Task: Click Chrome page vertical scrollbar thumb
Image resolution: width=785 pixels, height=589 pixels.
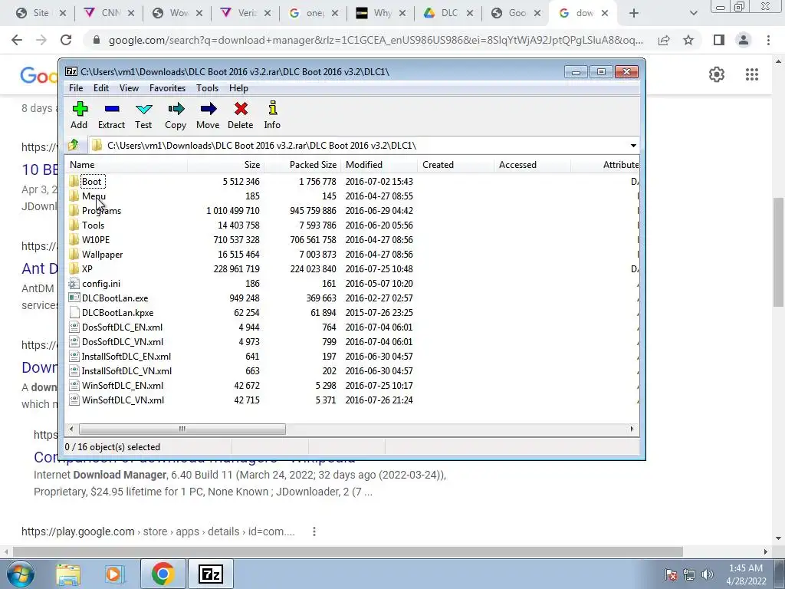Action: [779, 252]
